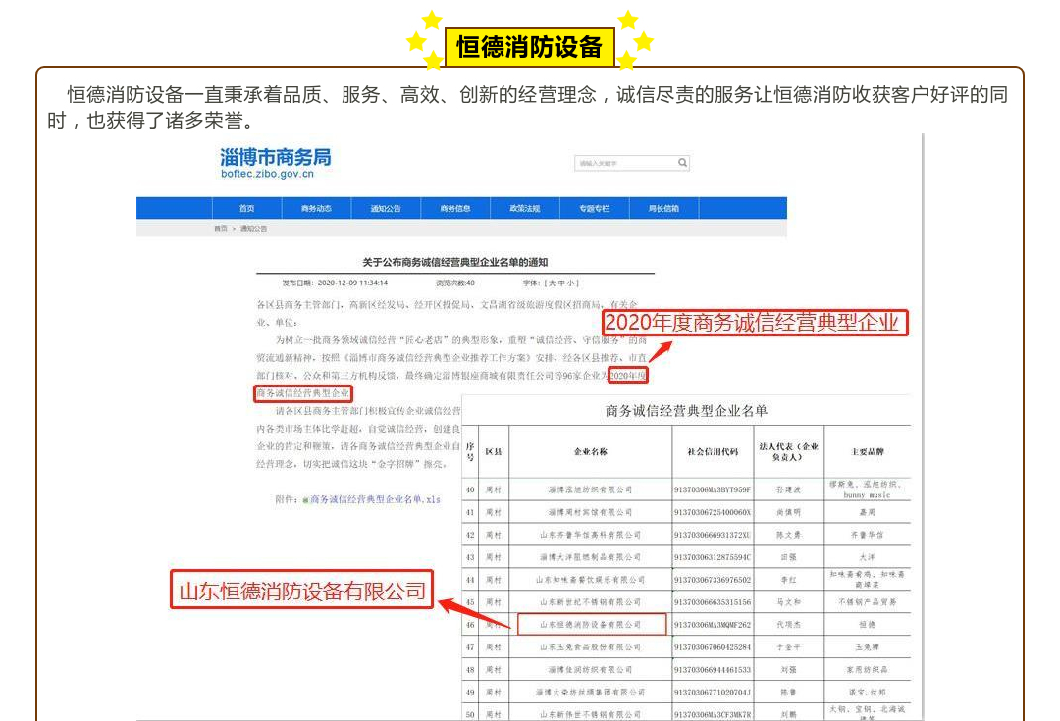The image size is (1060, 721).
Task: Download the 商务诚信经营典型企业名单.xls attachment
Action: pyautogui.click(x=375, y=499)
